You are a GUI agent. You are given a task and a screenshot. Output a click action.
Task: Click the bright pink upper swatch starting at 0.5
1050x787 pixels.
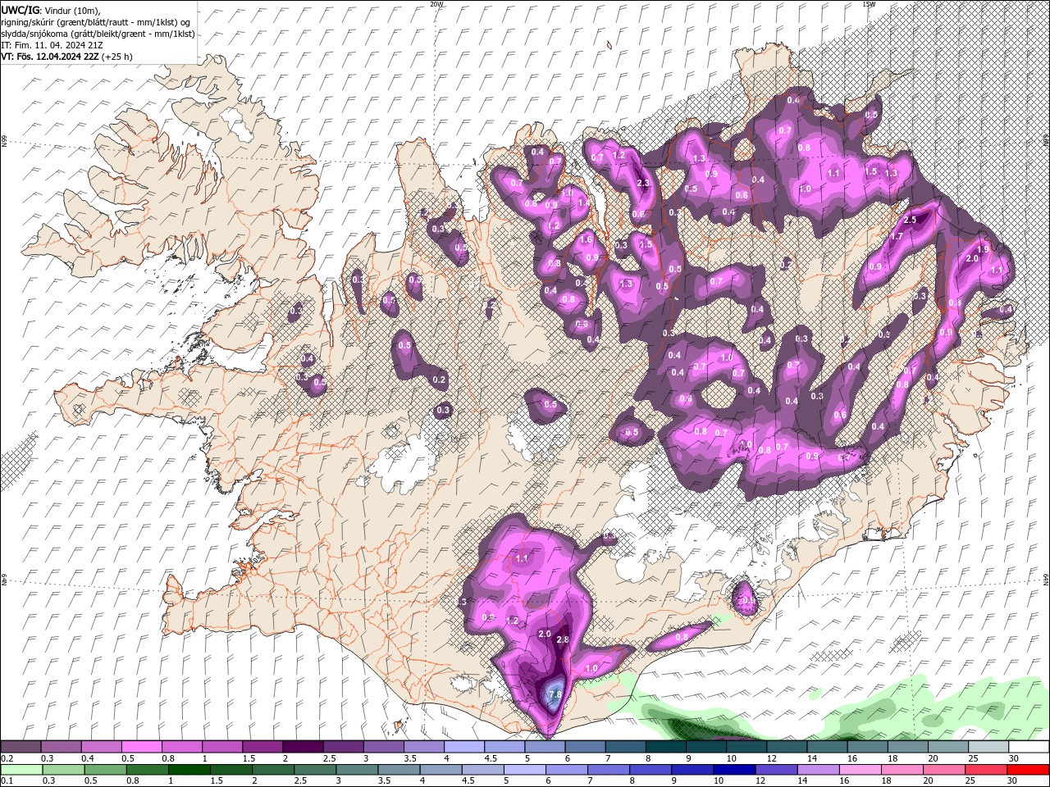coord(141,747)
